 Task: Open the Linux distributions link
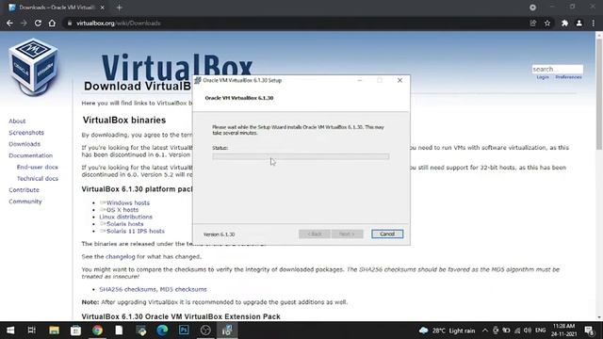tap(125, 217)
